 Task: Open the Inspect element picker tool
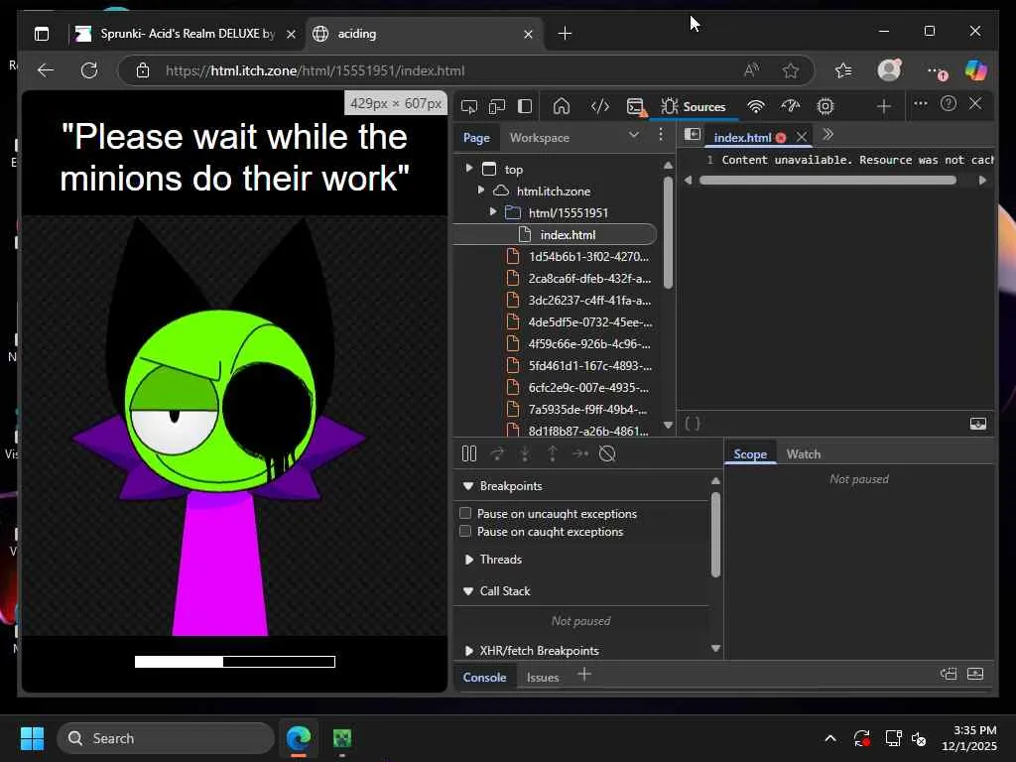click(x=469, y=106)
